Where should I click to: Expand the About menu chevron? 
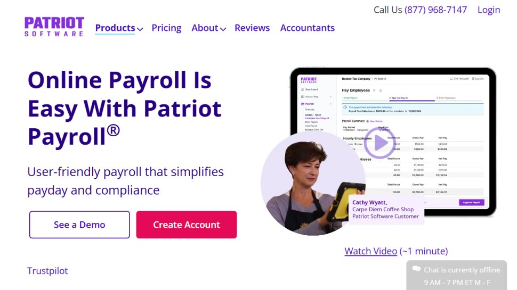[x=223, y=29]
